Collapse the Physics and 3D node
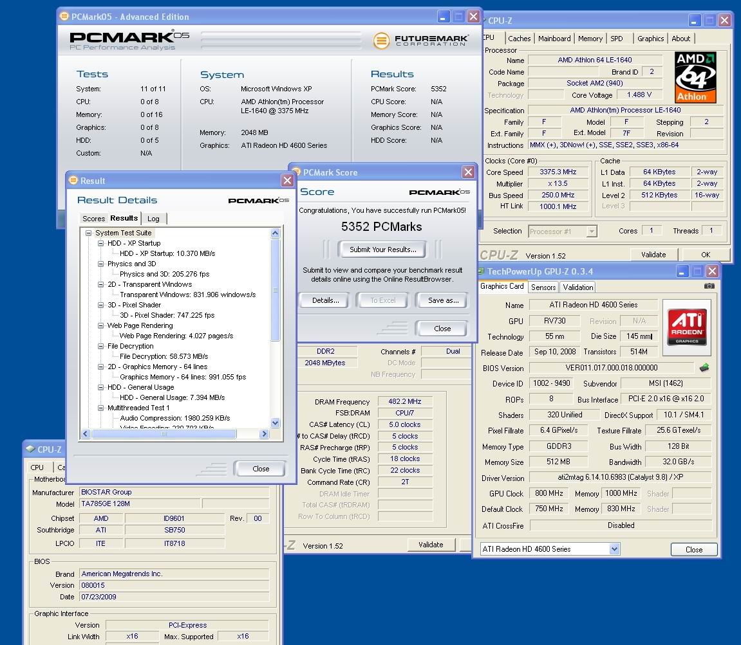The width and height of the screenshot is (741, 645). (x=100, y=264)
